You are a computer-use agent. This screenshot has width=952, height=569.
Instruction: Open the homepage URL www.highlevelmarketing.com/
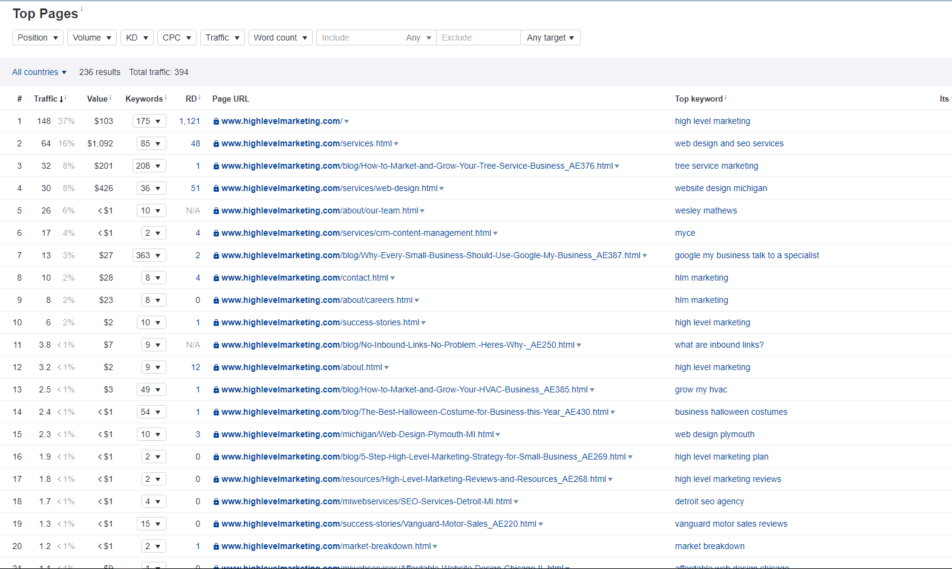282,121
